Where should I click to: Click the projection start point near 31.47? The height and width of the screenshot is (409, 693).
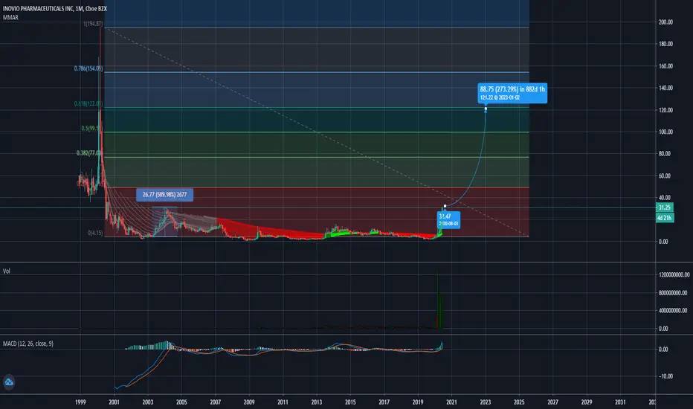click(445, 207)
